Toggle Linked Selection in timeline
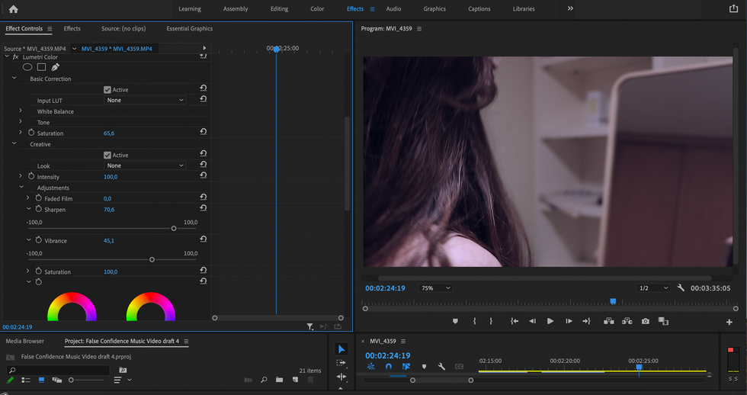 point(406,367)
